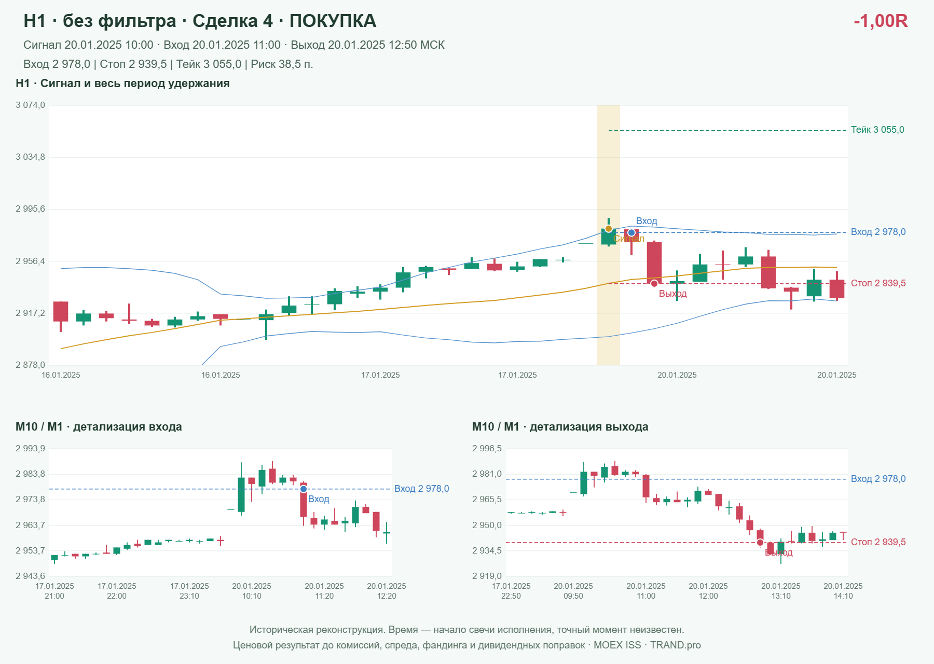Click the Вход 2 978,0 label on H1 chart

click(878, 232)
